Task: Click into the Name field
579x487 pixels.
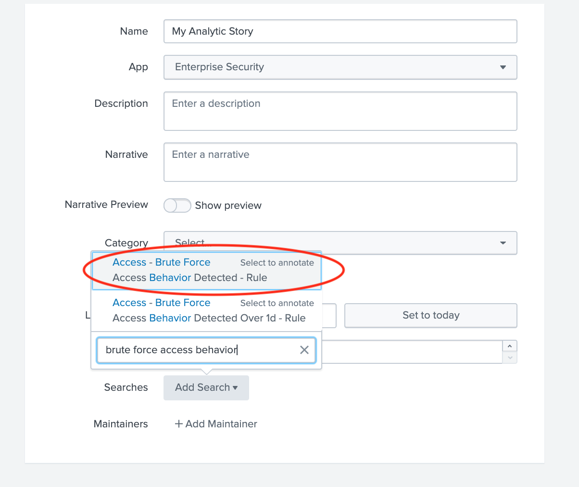Action: click(340, 31)
